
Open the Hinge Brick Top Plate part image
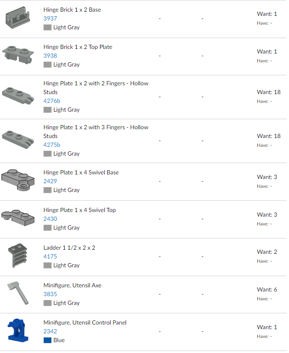(x=18, y=55)
